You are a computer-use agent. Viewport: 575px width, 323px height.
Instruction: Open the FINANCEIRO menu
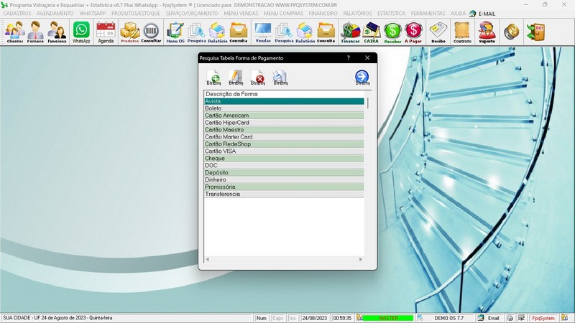click(x=323, y=14)
